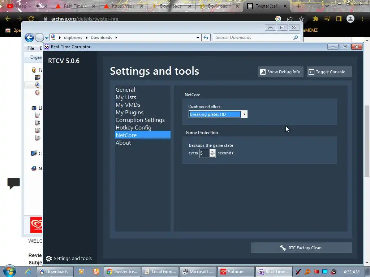Click the Settings and tools gear icon
Image resolution: width=370 pixels, height=277 pixels.
coord(49,258)
